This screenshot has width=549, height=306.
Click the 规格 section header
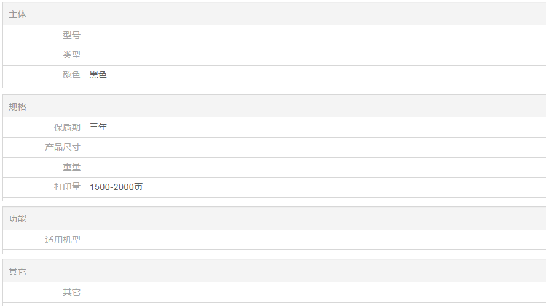pos(18,107)
